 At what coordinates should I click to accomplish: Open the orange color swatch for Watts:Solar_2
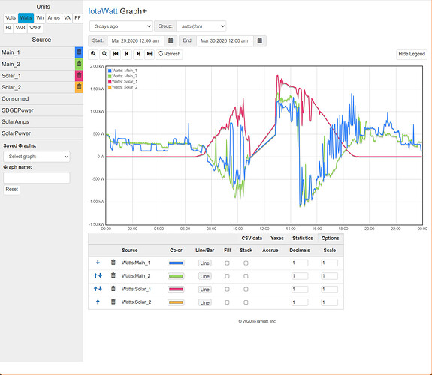coord(176,302)
